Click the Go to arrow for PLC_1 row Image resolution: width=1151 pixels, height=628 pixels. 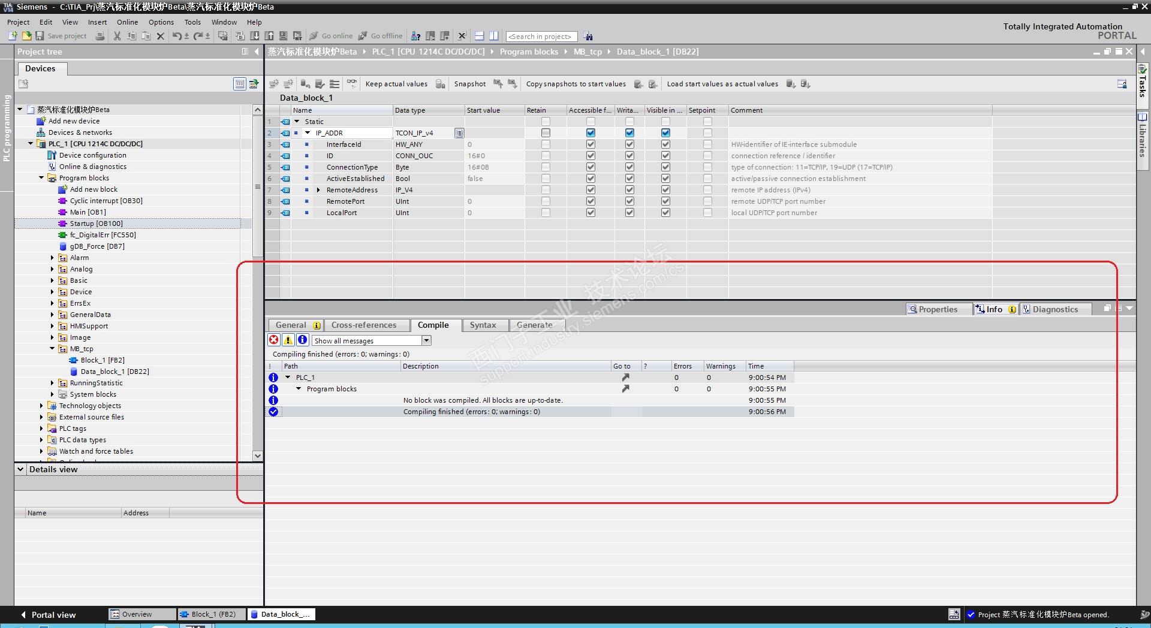point(625,377)
